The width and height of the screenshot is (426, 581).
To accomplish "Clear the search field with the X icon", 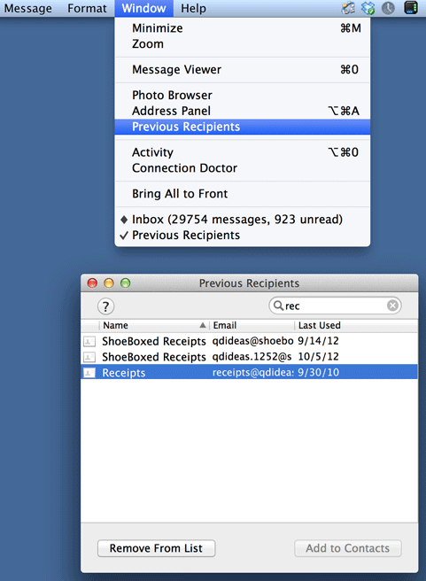I will coord(392,306).
